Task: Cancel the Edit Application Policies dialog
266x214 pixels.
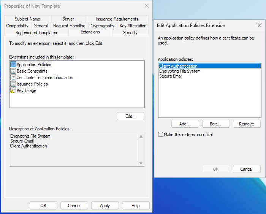Action: coord(246,169)
